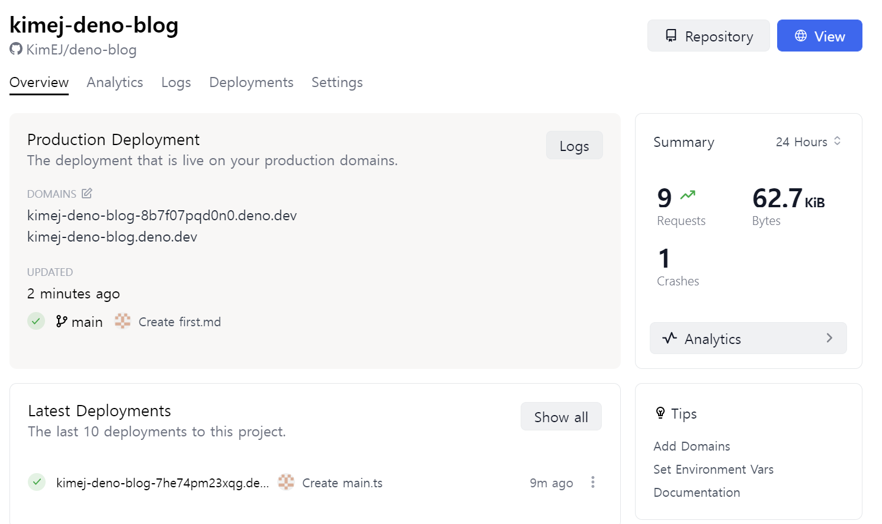Click the Repository button
The height and width of the screenshot is (524, 882).
[x=708, y=36]
